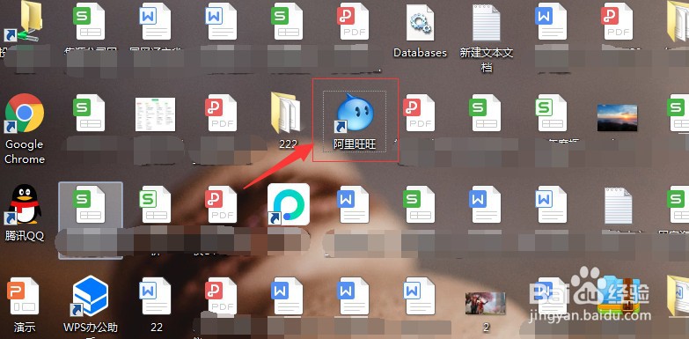Select the sunset photo thumbnail
The height and width of the screenshot is (339, 689).
pyautogui.click(x=617, y=118)
